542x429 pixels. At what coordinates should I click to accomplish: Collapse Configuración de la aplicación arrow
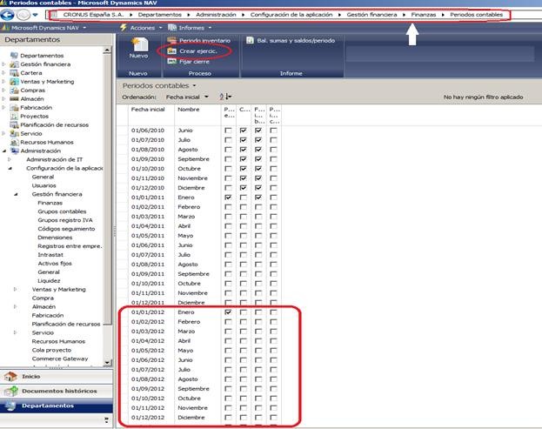10,168
